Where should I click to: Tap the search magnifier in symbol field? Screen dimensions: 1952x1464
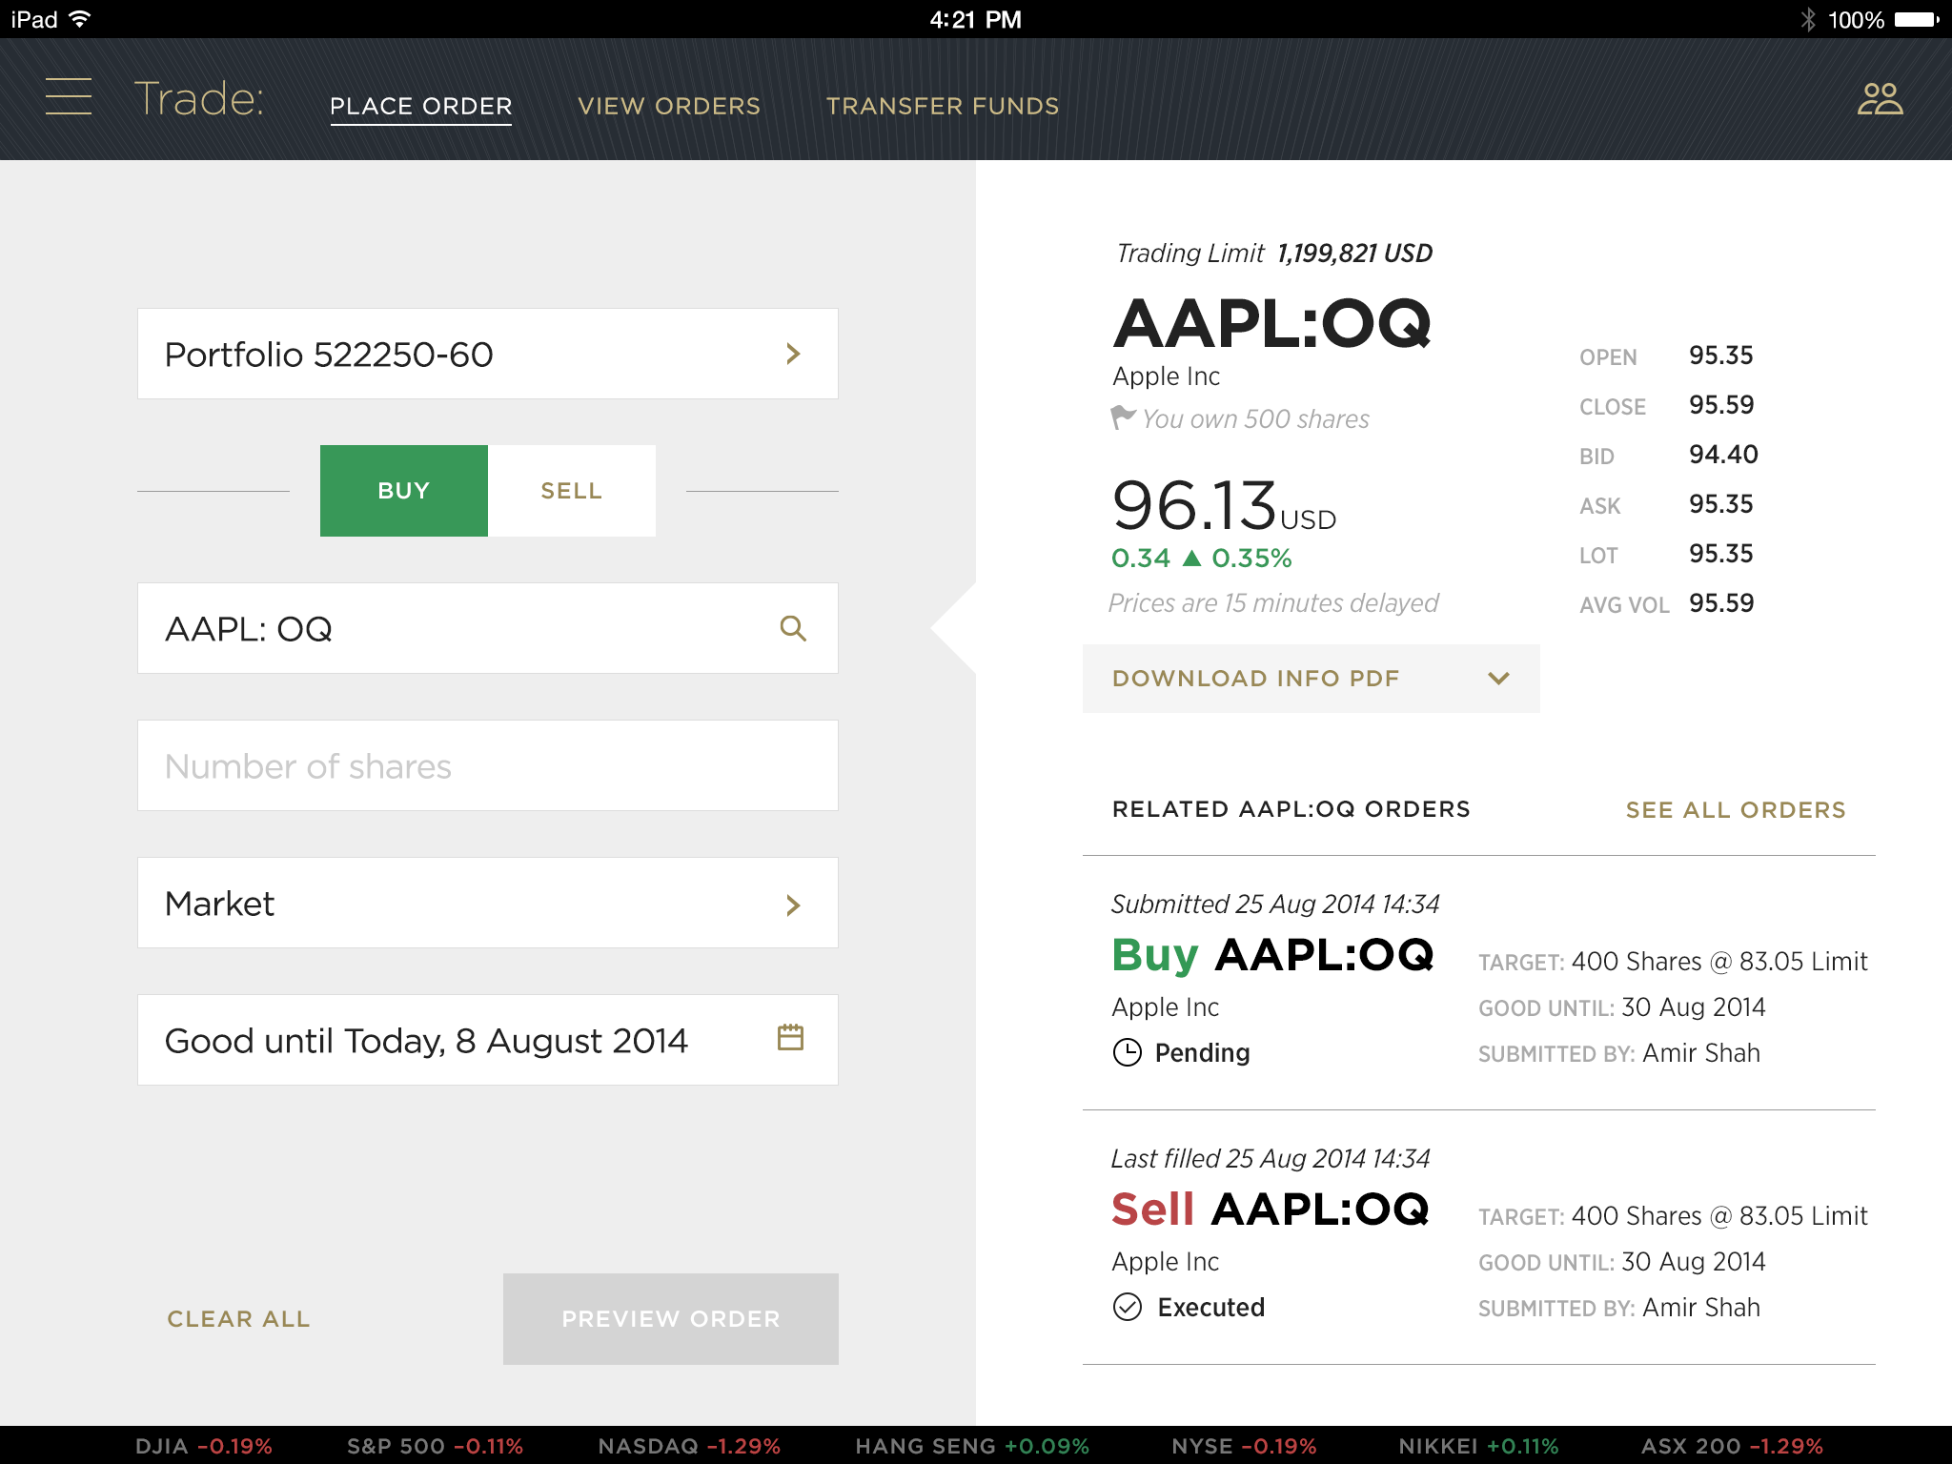pyautogui.click(x=793, y=628)
